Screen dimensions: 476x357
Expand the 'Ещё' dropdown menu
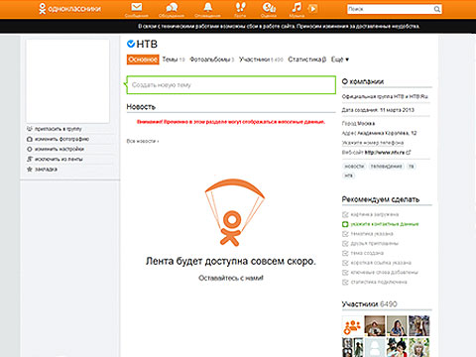340,59
